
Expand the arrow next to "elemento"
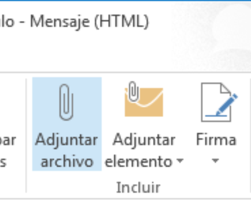point(180,160)
